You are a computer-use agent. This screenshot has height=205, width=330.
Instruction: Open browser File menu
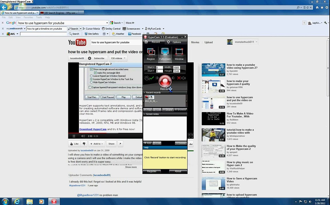pyautogui.click(x=4, y=17)
